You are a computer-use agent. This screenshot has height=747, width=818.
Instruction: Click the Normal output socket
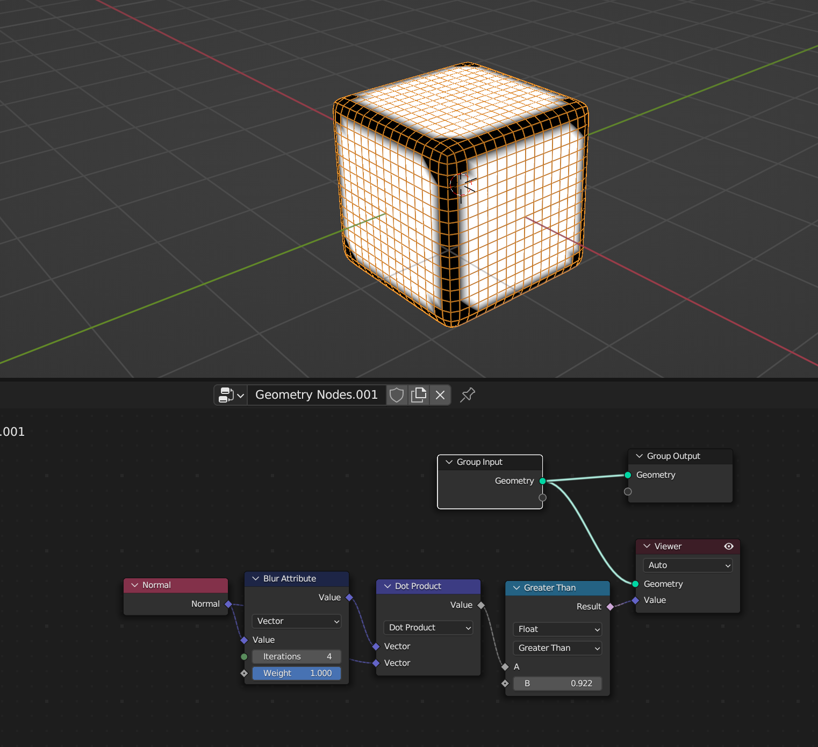click(228, 604)
